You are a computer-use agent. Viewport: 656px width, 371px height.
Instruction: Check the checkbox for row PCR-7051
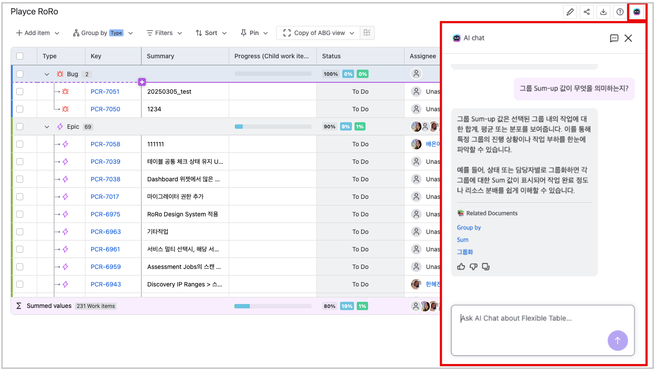click(19, 92)
